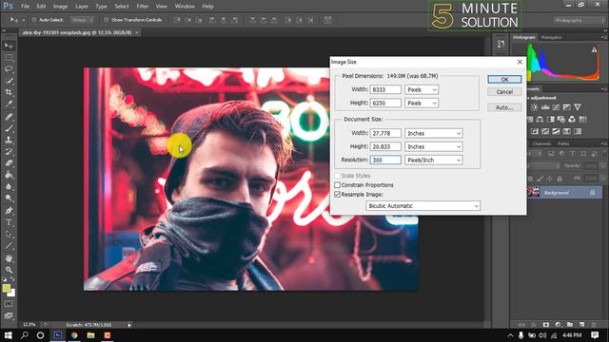The image size is (609, 342).
Task: Open the status bar arrow menu
Action: pos(129,325)
